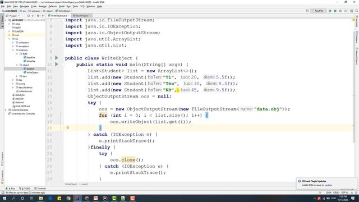Screen dimensions: 359x202
Task: Click gutter run arrow beside class WriteObject
Action: [x=57, y=58]
